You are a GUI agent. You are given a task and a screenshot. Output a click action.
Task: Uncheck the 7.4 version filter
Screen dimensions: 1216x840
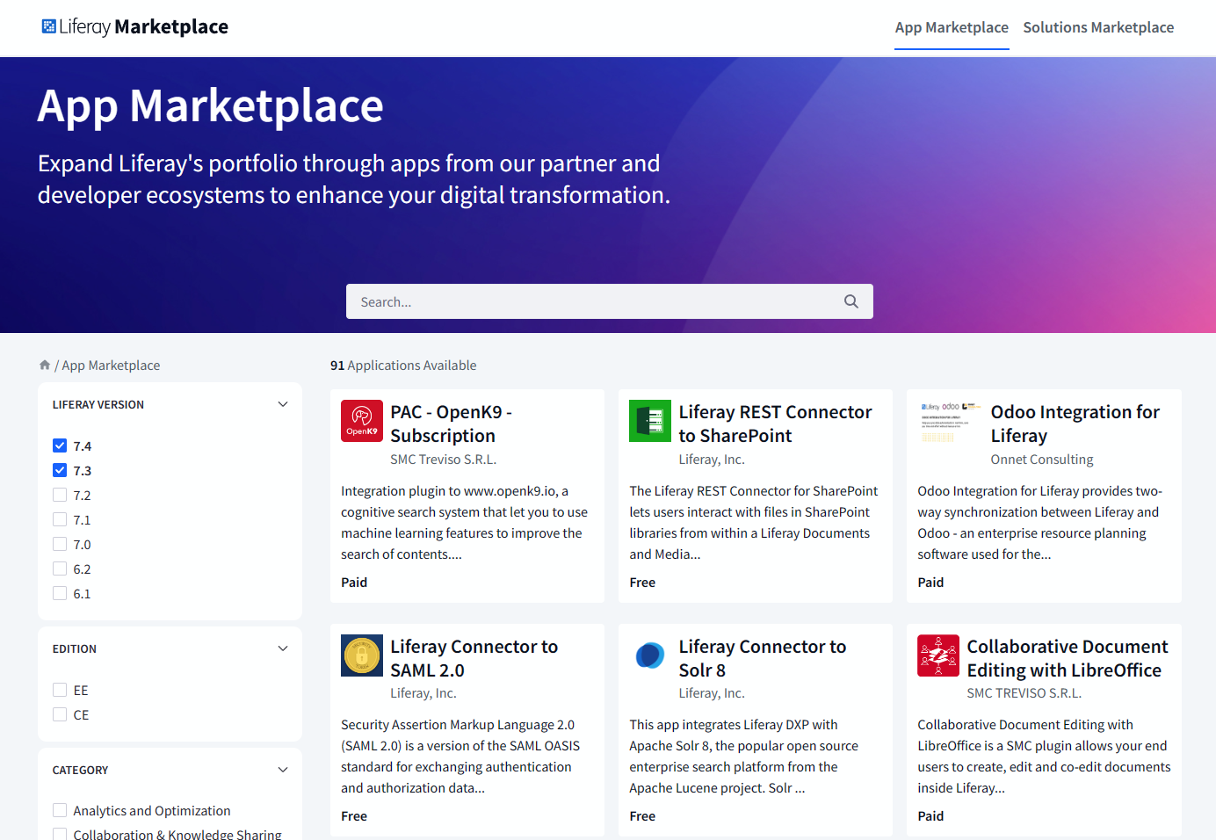(x=60, y=445)
